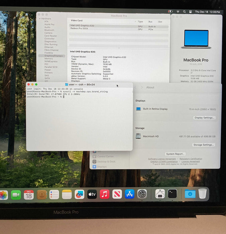Screen dimensions: 226x234
Task: Select Fibre Channel in hardware list
Action: coord(51,50)
